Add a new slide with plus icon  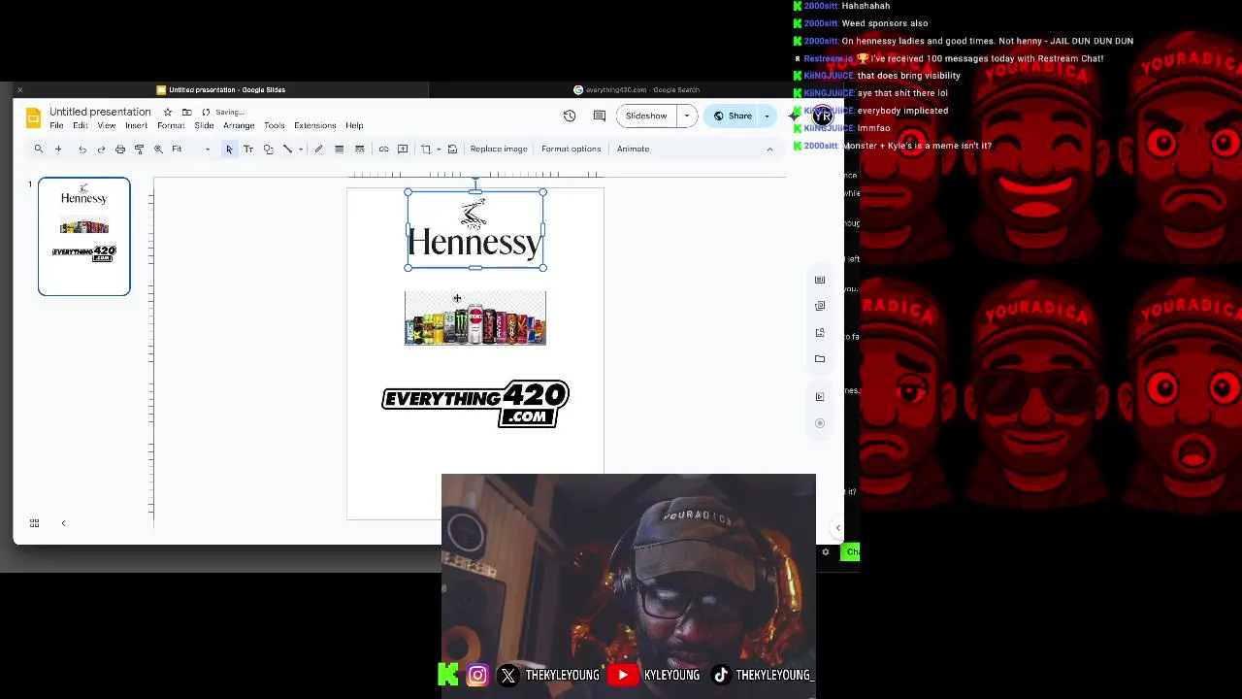pyautogui.click(x=58, y=149)
